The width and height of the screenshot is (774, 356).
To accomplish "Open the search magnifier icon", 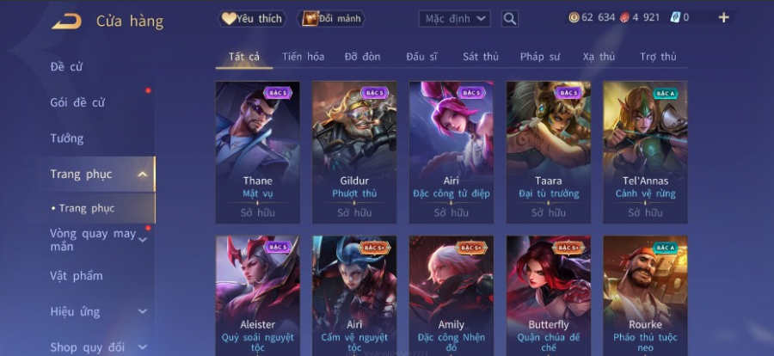I will pos(510,19).
